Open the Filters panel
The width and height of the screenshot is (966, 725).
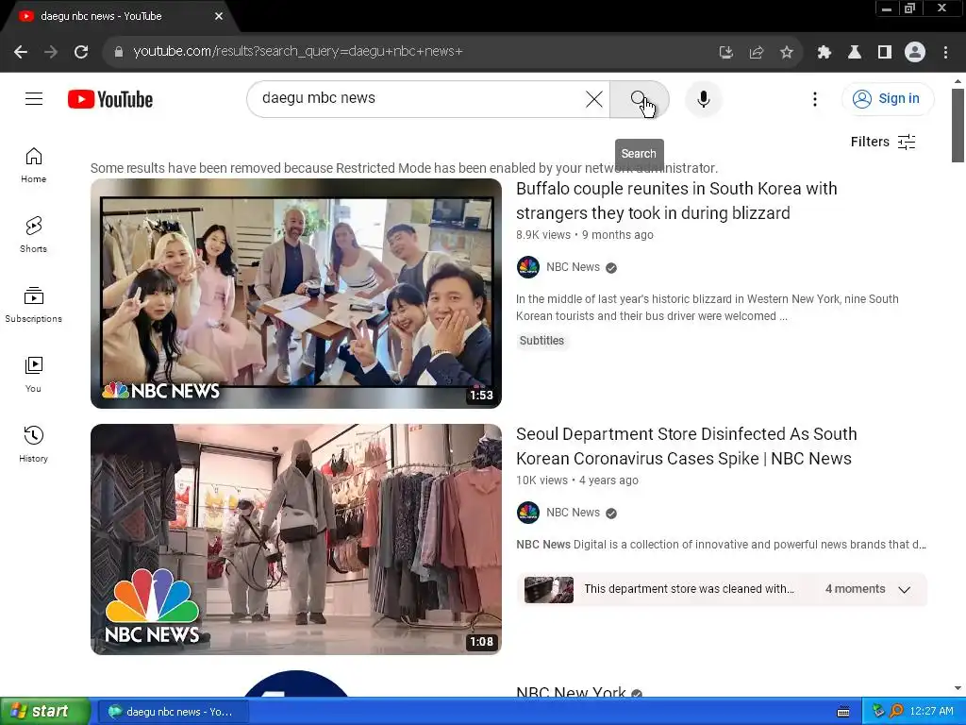click(883, 142)
